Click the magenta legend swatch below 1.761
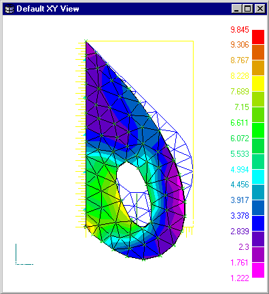 coord(258,270)
